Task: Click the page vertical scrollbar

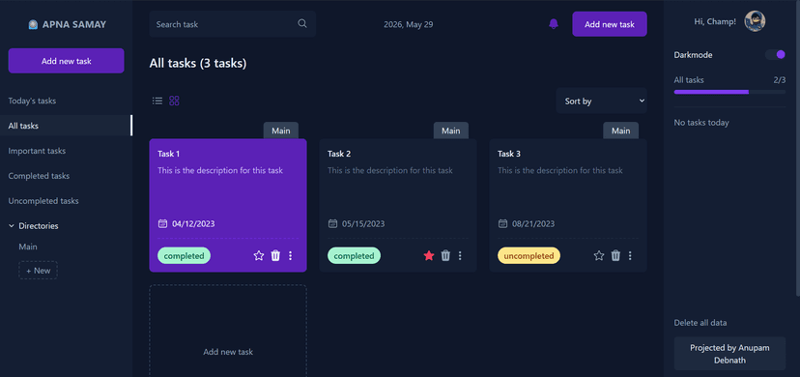Action: click(797, 148)
